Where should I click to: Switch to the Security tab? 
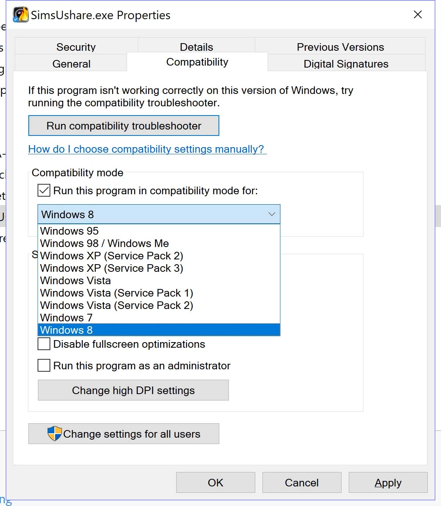click(76, 47)
